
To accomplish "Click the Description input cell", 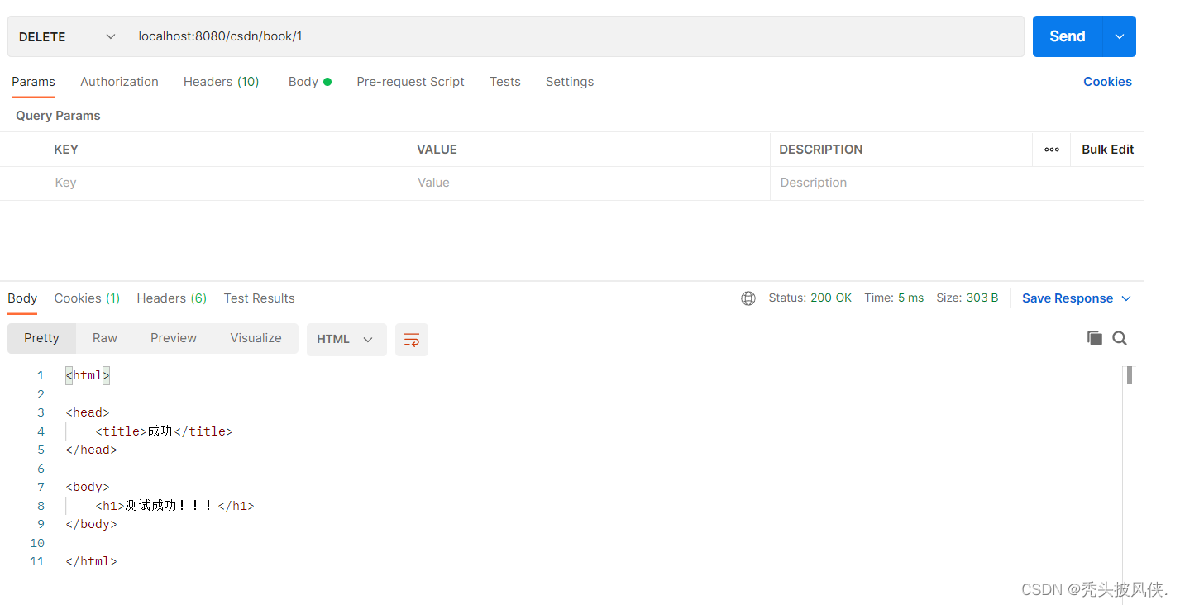I will pyautogui.click(x=957, y=183).
